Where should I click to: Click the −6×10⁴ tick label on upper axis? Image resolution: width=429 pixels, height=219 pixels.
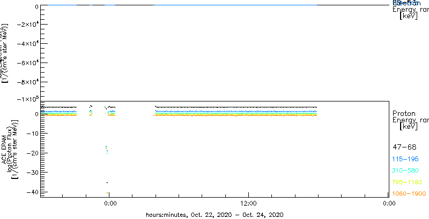27,63
